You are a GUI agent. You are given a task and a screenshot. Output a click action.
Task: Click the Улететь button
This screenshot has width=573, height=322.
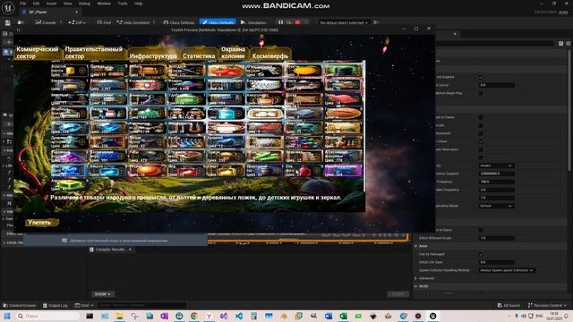click(x=41, y=223)
